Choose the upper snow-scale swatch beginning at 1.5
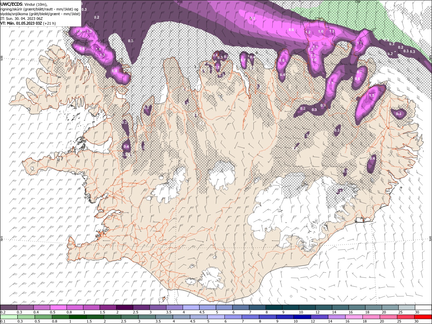The height and width of the screenshot is (324, 432). pos(108,307)
